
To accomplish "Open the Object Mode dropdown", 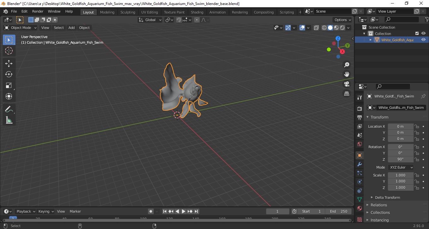I will click(x=21, y=28).
